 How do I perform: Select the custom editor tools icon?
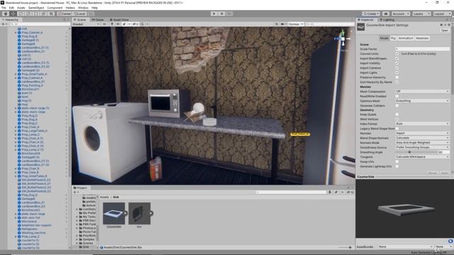tap(51, 13)
